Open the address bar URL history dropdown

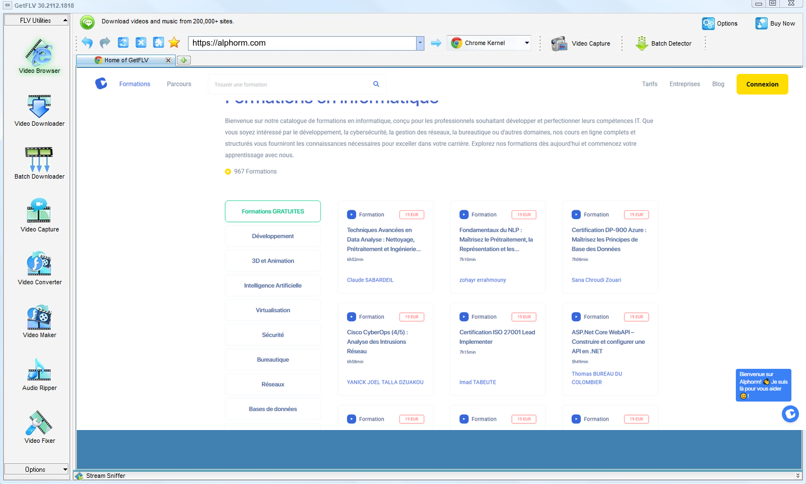(420, 43)
